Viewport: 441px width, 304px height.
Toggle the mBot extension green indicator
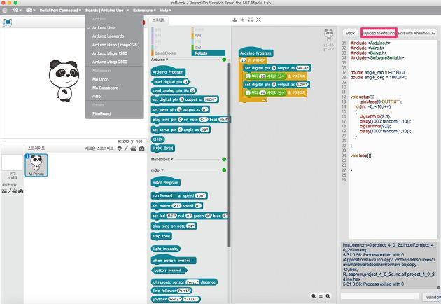click(x=224, y=170)
